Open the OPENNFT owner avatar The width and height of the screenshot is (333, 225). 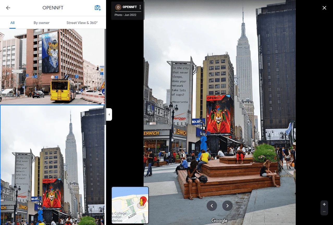pyautogui.click(x=118, y=7)
